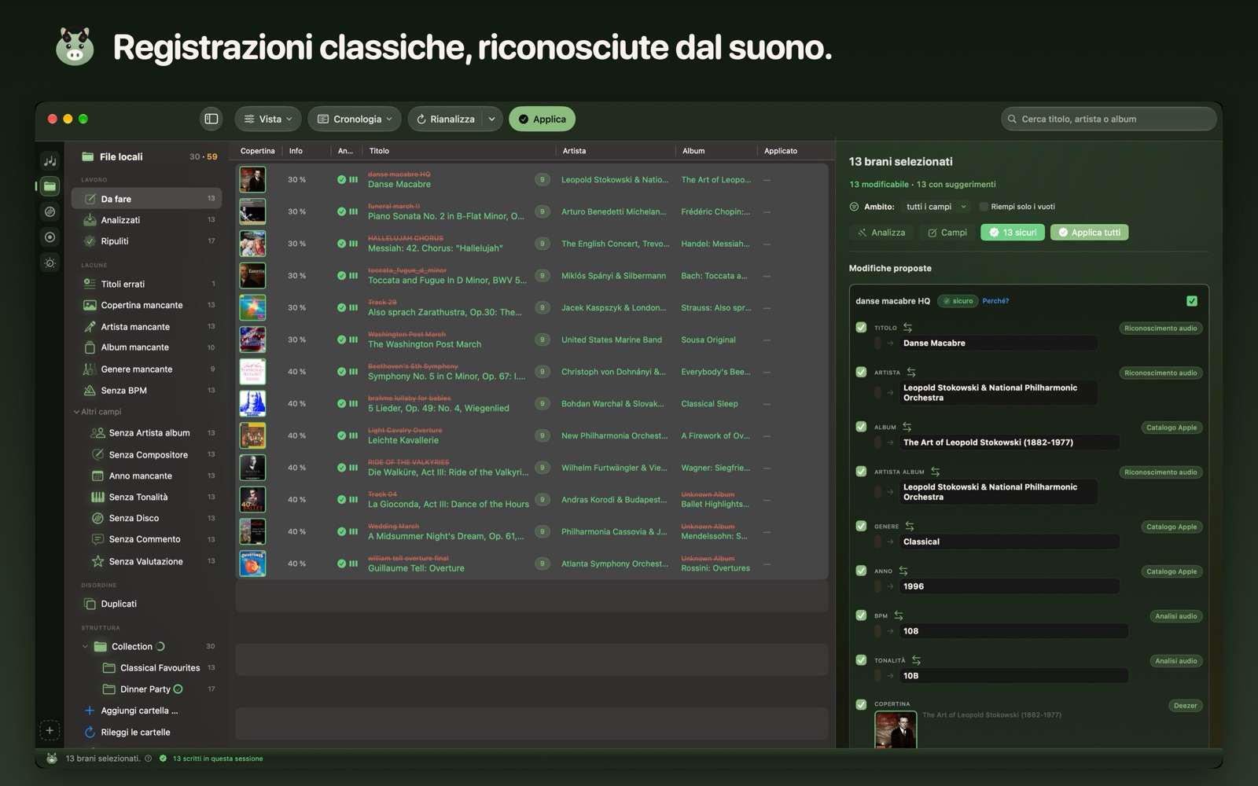
Task: Open the Ambito tutti i campi dropdown
Action: click(x=936, y=207)
